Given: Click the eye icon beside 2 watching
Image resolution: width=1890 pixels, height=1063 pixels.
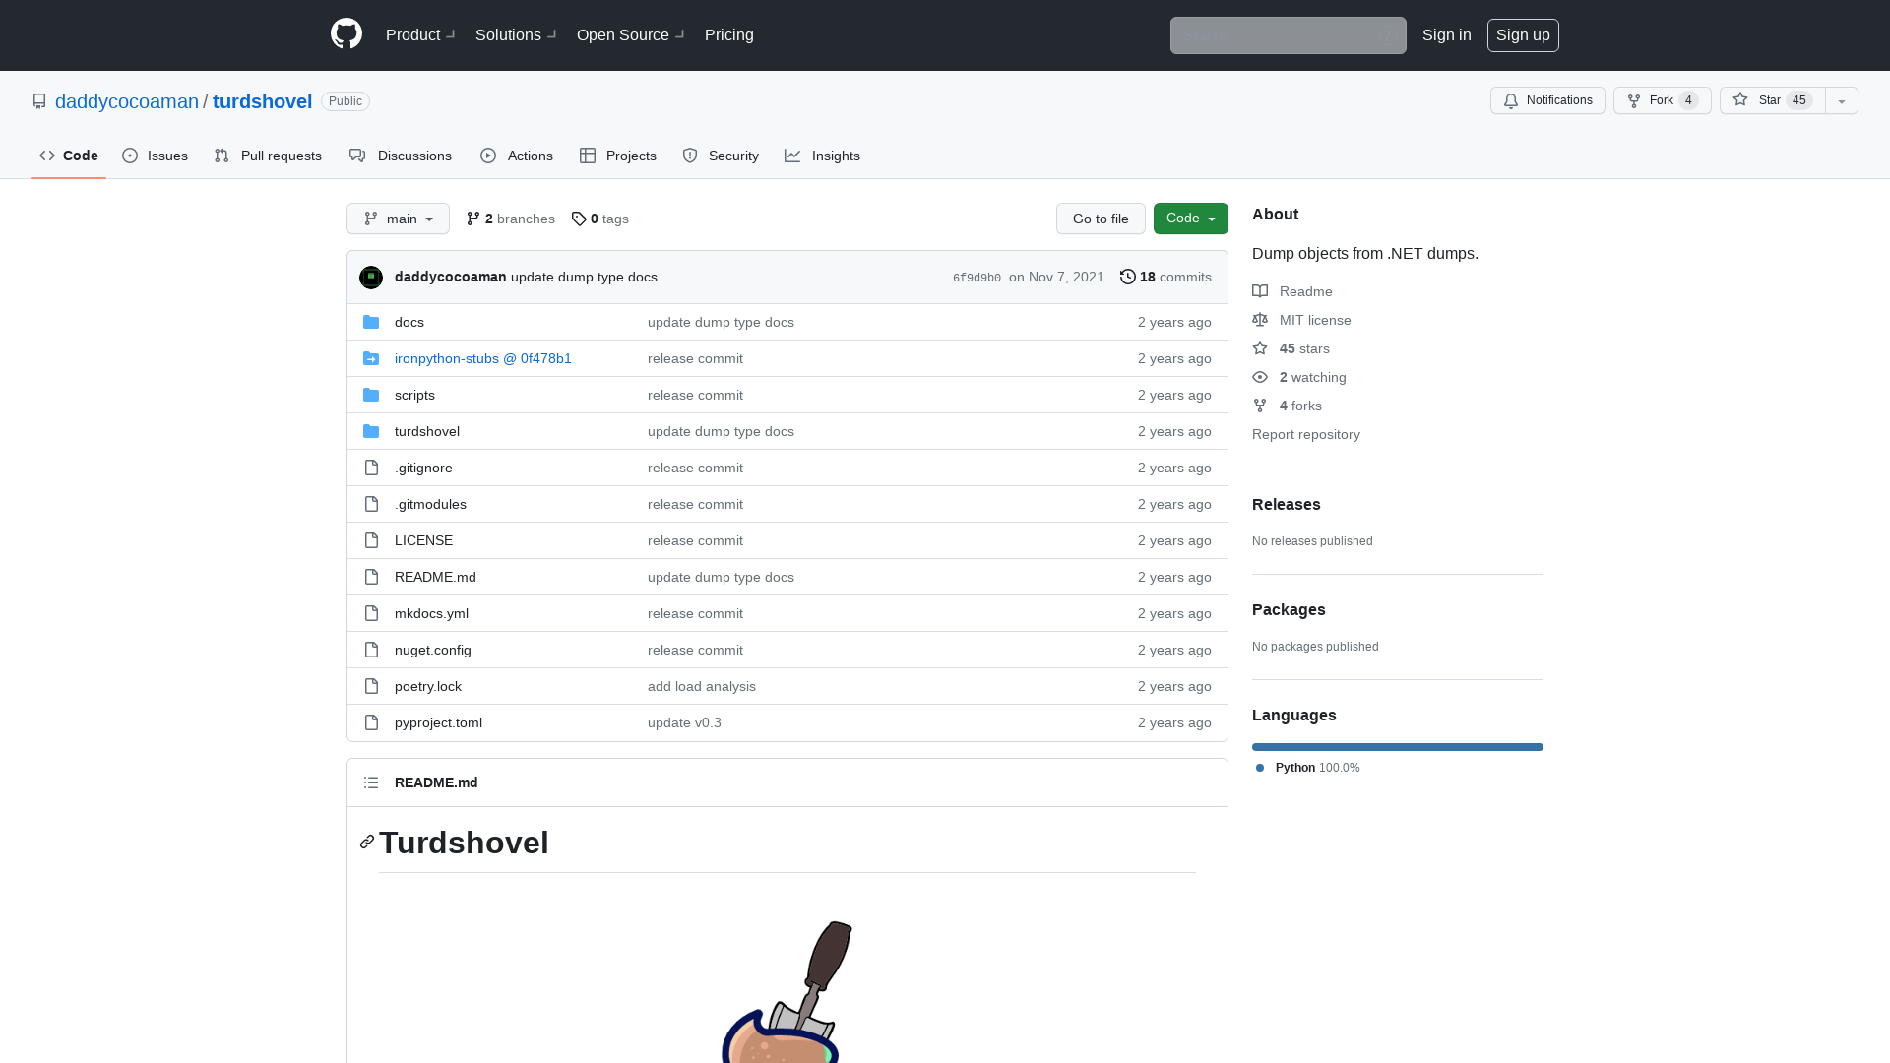Looking at the screenshot, I should click(x=1260, y=377).
